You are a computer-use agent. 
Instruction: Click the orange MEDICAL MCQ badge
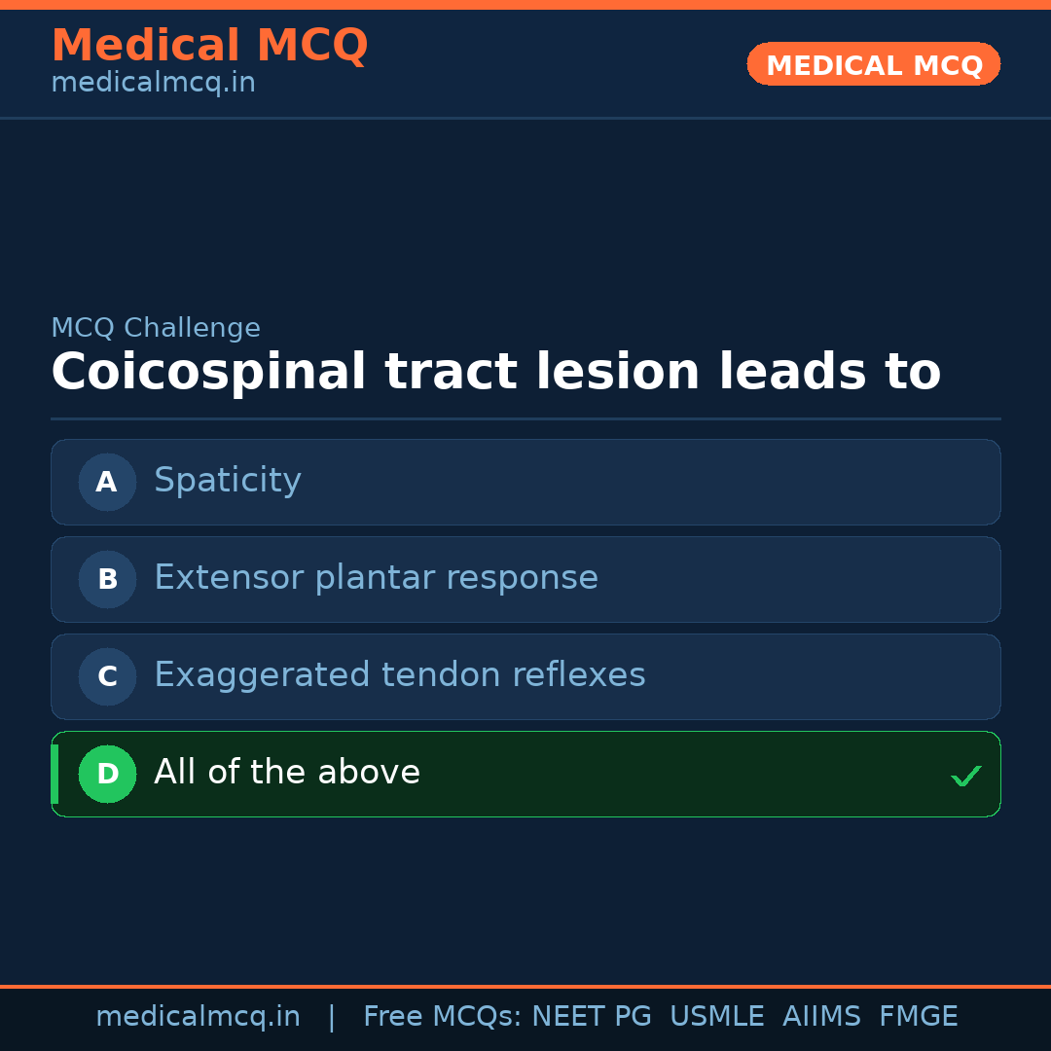point(873,64)
